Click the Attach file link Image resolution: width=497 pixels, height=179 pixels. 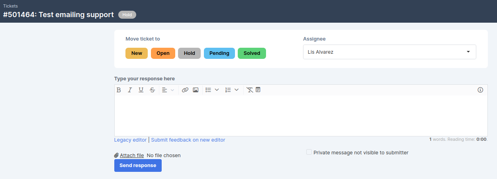tap(132, 156)
